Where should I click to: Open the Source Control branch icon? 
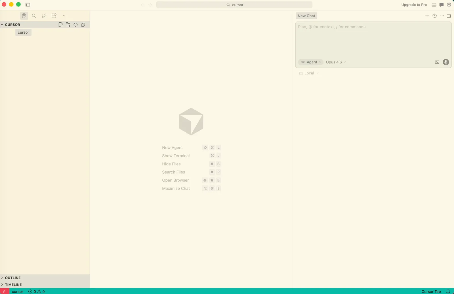click(44, 16)
